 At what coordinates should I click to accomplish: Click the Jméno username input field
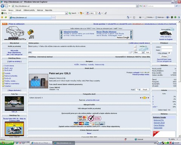167,47
